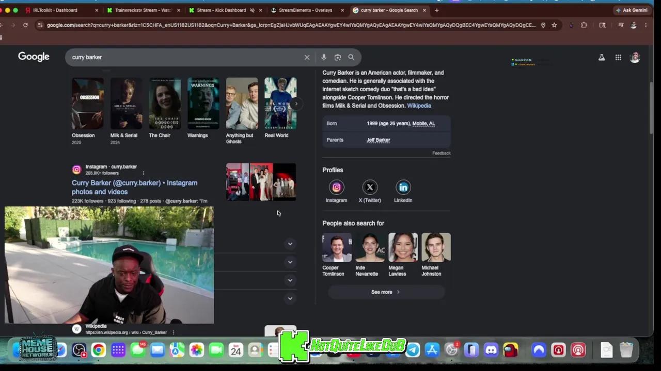Open the Anything but Ghosts card
The image size is (661, 371).
pos(242,111)
